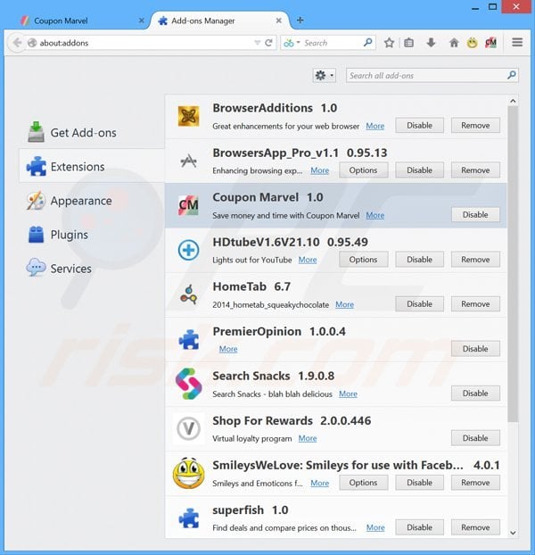The width and height of the screenshot is (535, 555).
Task: Click superfish puzzle piece icon
Action: pos(189,518)
